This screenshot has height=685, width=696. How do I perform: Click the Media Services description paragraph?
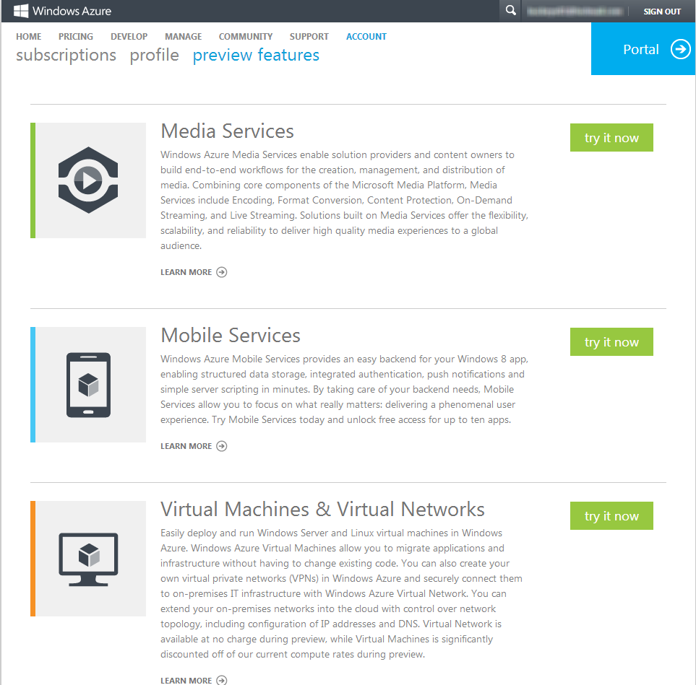[345, 200]
